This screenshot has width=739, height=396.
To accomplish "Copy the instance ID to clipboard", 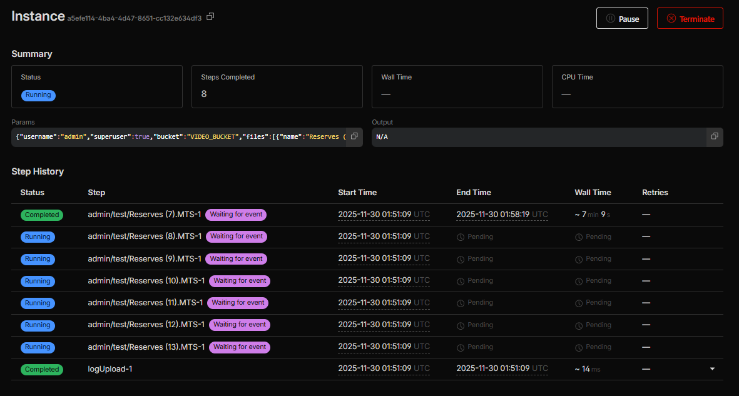I will pos(211,17).
